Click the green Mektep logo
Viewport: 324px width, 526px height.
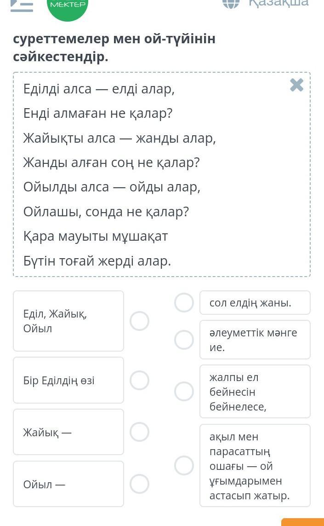(68, 6)
